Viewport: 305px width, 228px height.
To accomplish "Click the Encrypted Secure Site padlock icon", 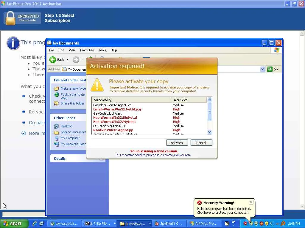I will click(x=10, y=18).
